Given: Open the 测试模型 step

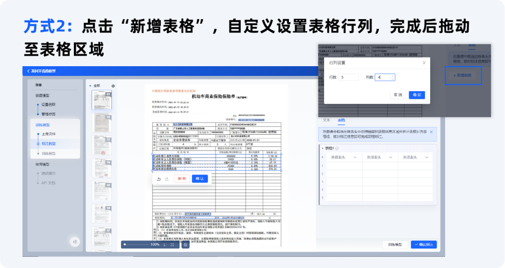Looking at the screenshot, I should tap(48, 173).
